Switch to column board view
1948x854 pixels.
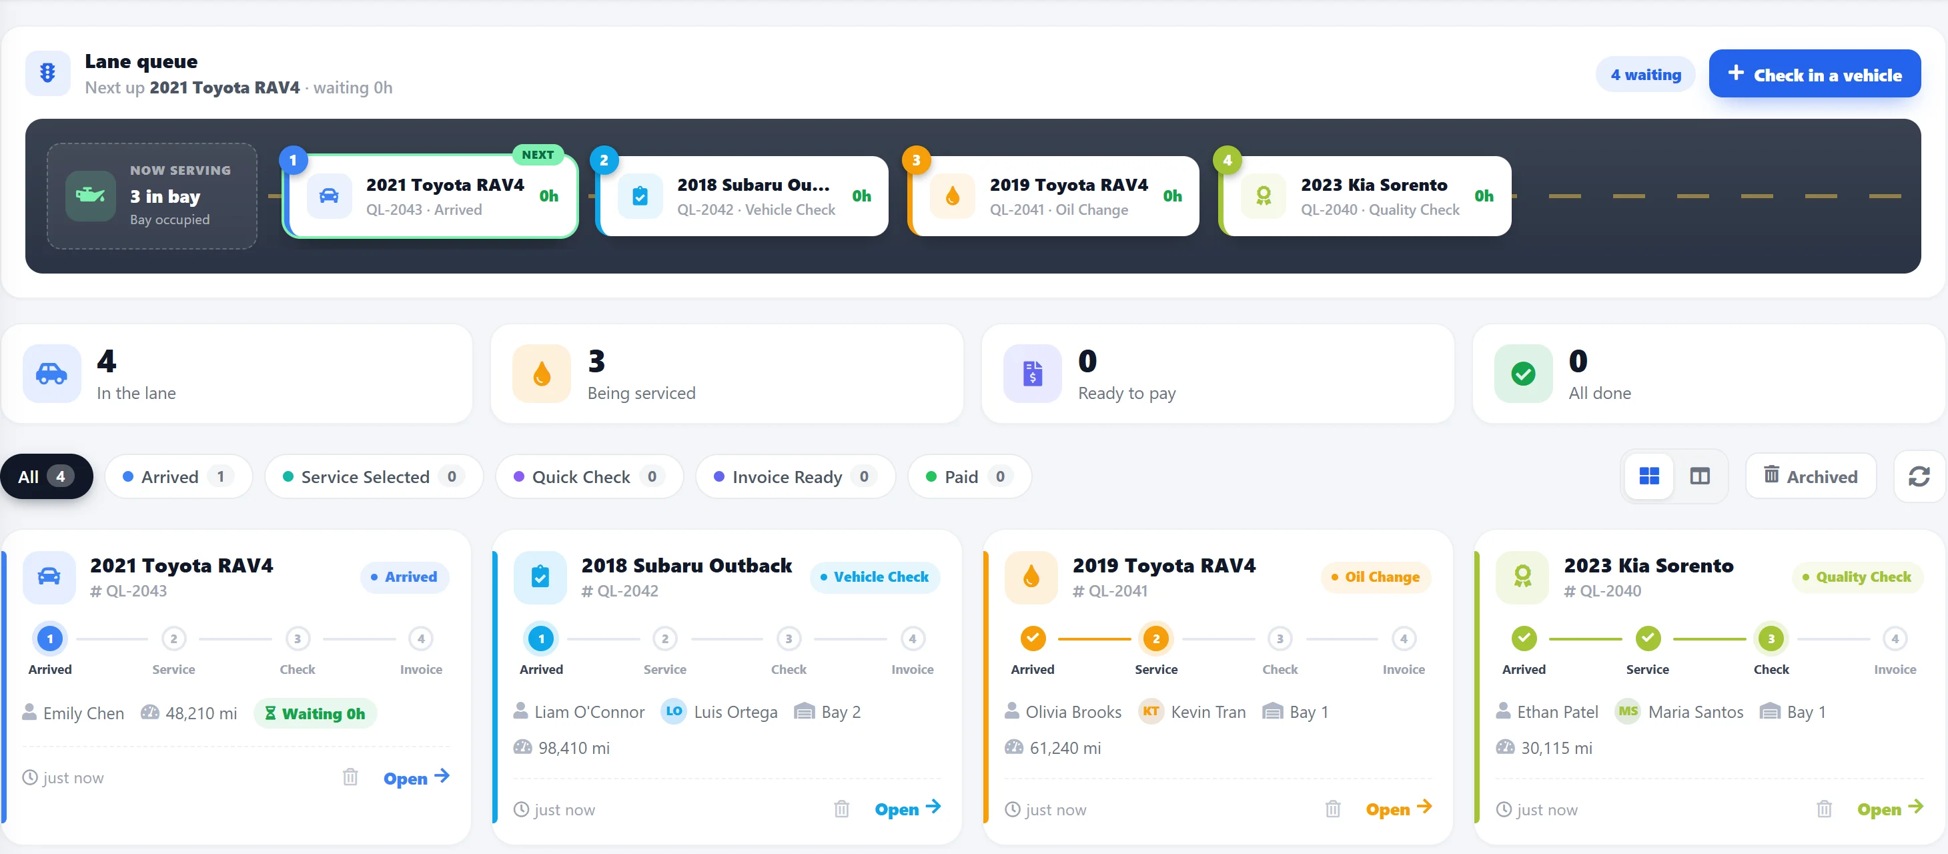click(1699, 476)
